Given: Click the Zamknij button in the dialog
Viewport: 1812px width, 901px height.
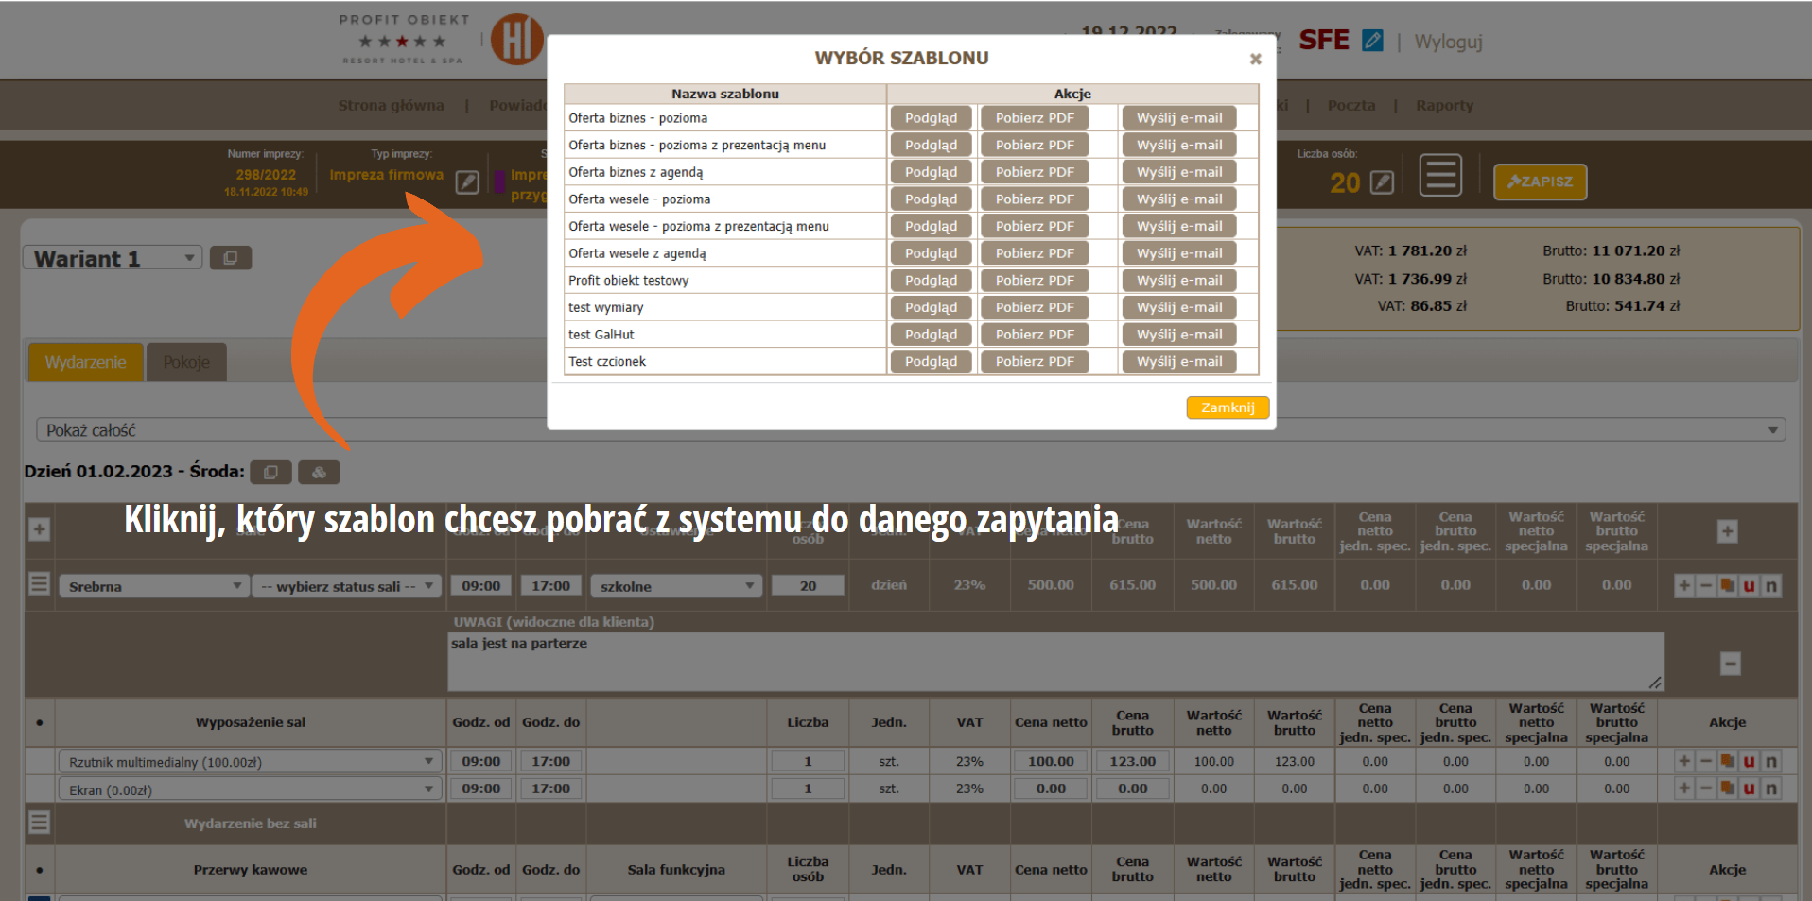Looking at the screenshot, I should pos(1228,407).
